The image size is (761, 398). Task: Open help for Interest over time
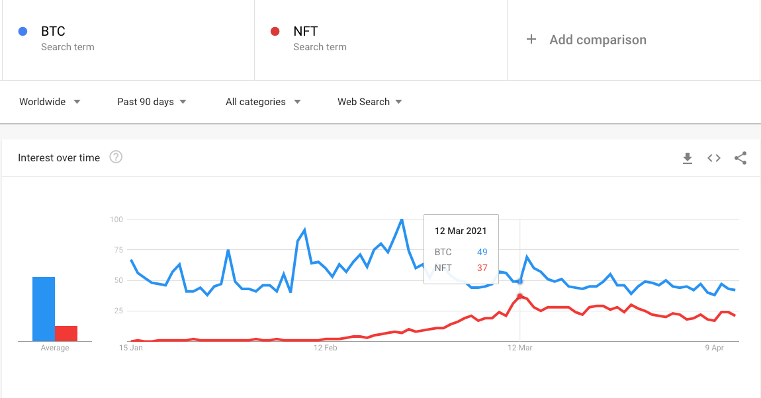coord(116,157)
